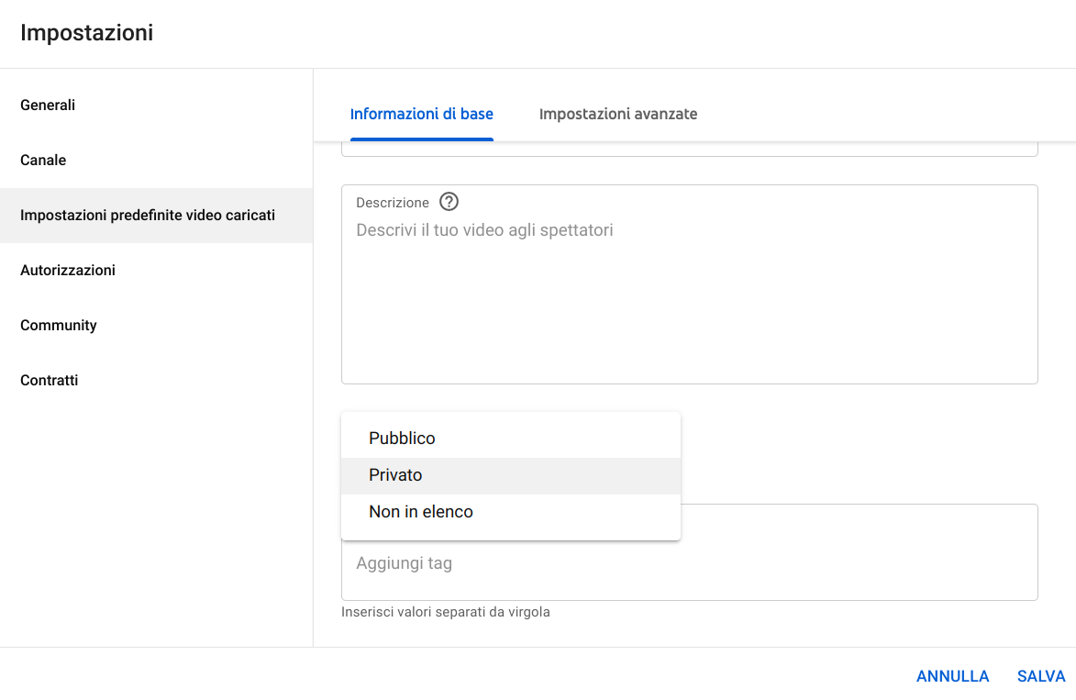The height and width of the screenshot is (700, 1076).
Task: Select Privato in the visibility dropdown
Action: (x=395, y=475)
